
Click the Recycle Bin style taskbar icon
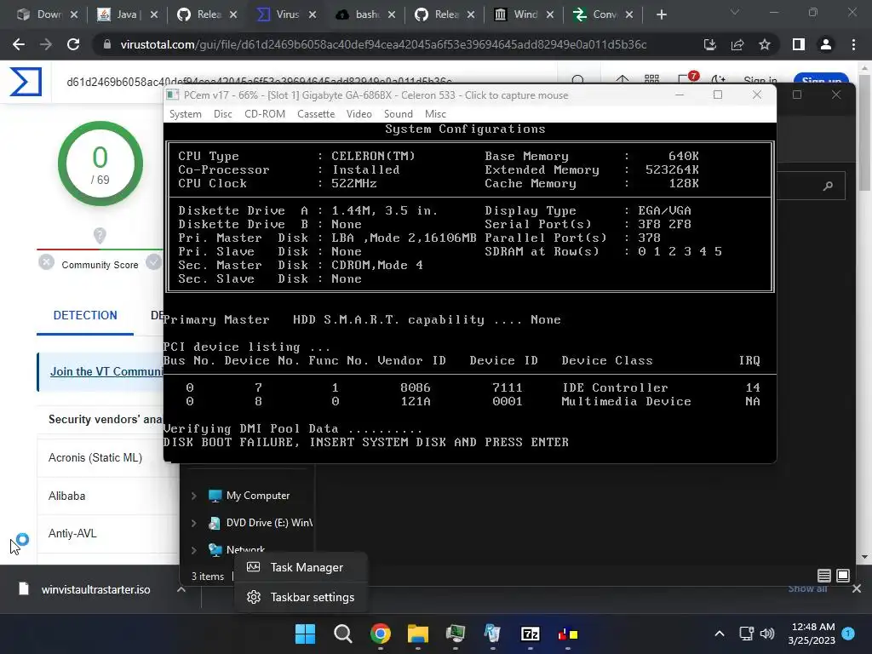pyautogui.click(x=493, y=634)
